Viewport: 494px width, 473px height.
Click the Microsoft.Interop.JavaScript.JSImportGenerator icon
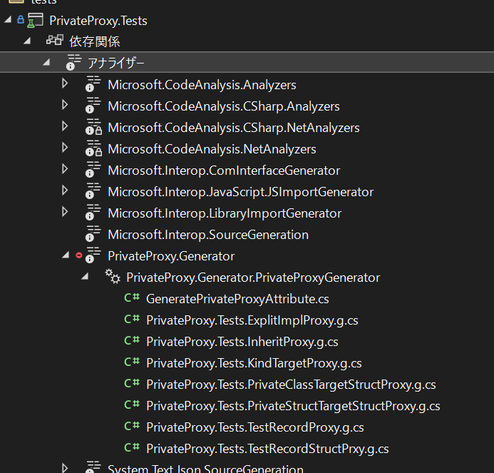[93, 191]
